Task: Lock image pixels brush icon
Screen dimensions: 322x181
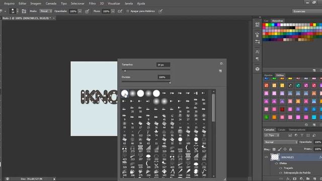Action: [x=280, y=149]
